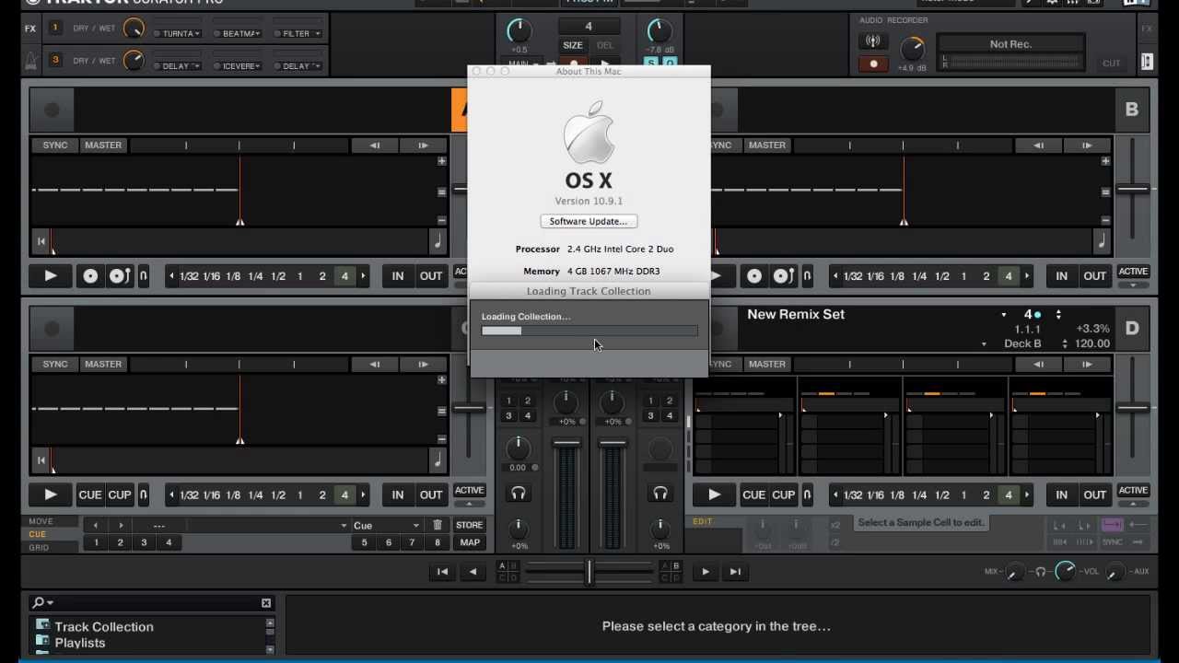The width and height of the screenshot is (1179, 663).
Task: Toggle ACTIVE loop on deck D
Action: (x=1133, y=491)
